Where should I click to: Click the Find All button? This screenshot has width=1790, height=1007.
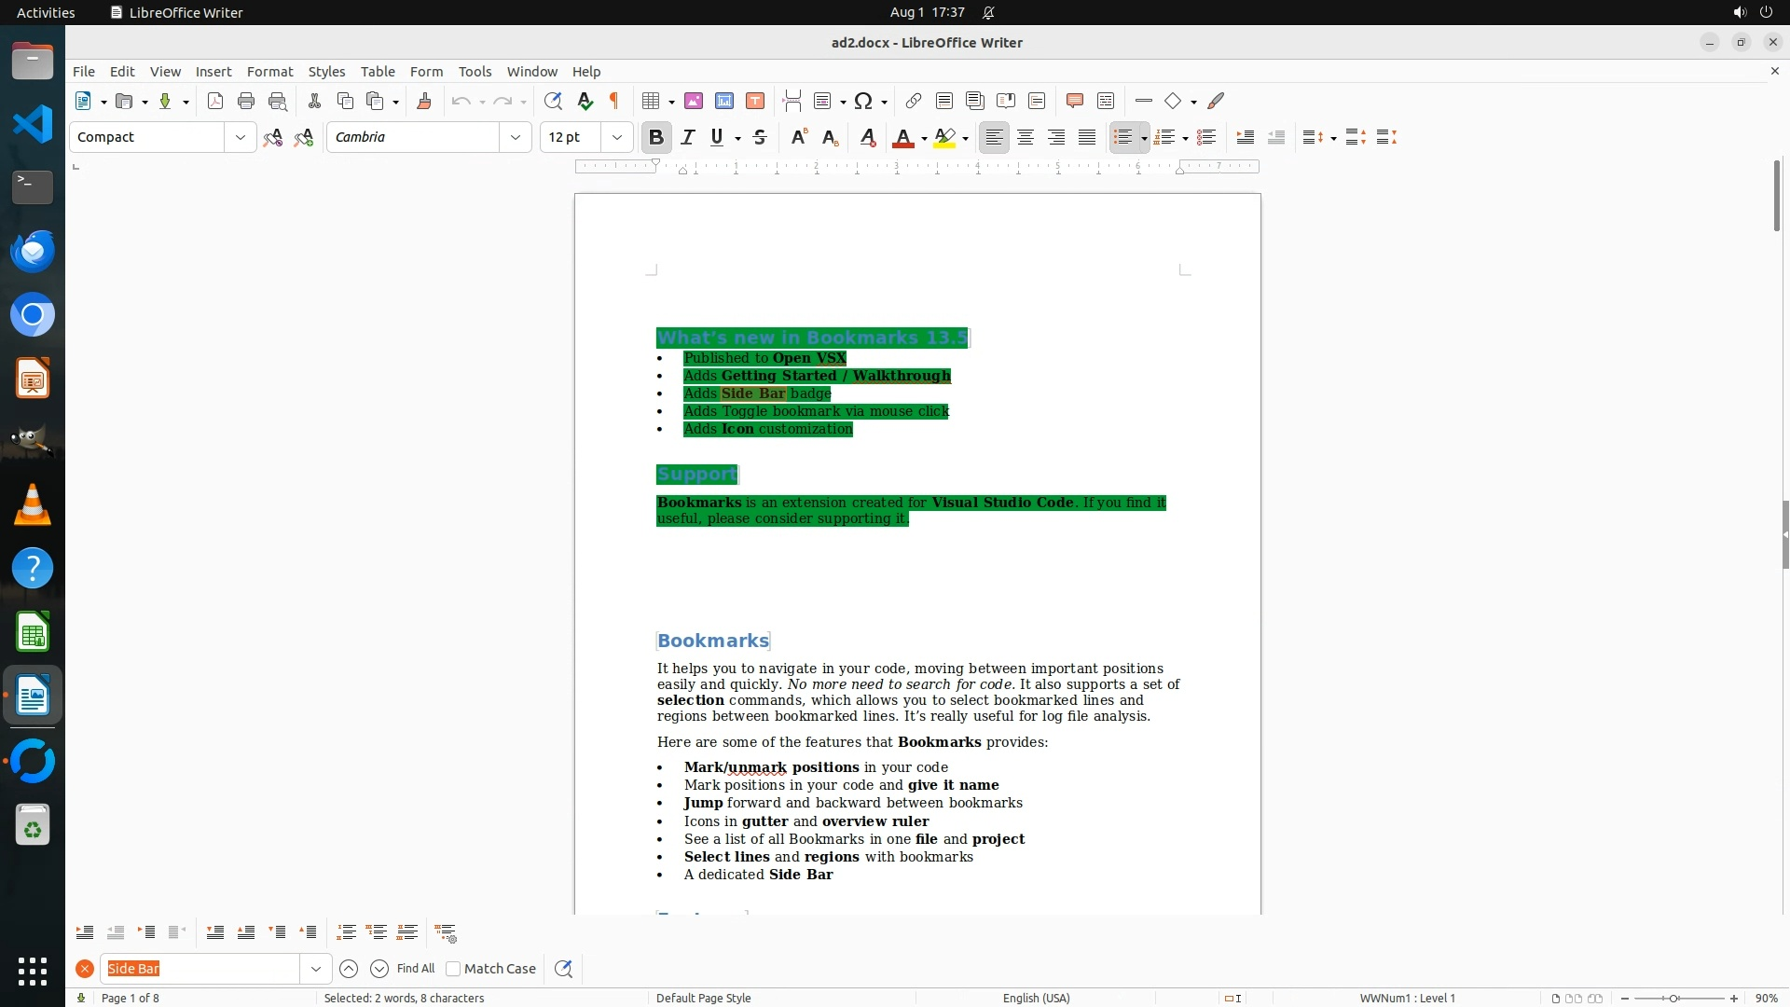click(416, 969)
